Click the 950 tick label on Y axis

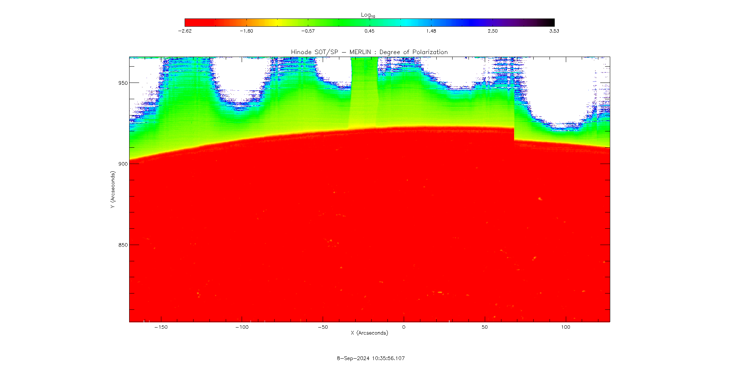(x=123, y=83)
